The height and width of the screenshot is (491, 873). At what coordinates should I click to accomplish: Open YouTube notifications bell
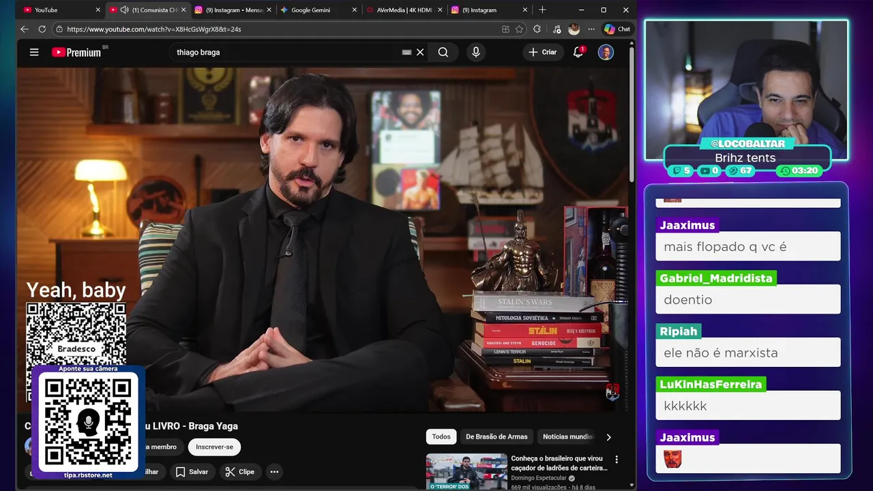[578, 52]
